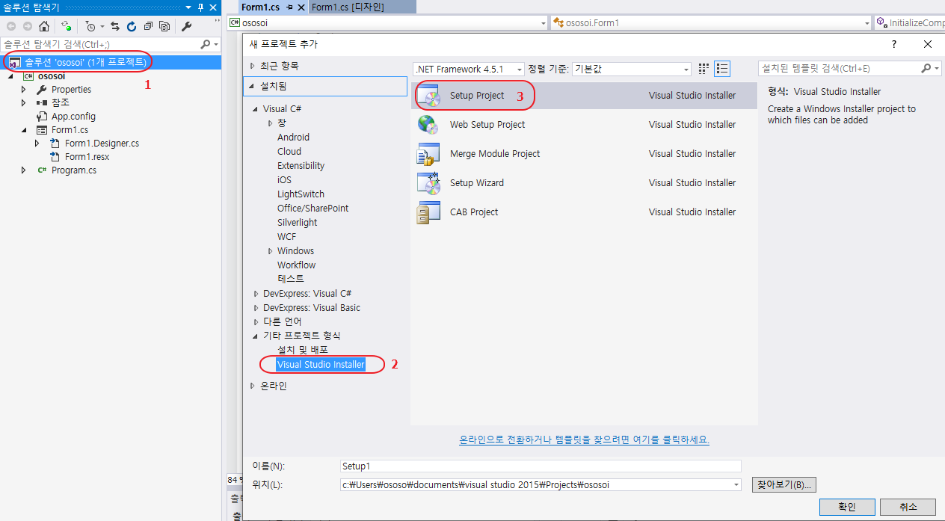Open the ososoi class dropdown in editor
Screen dimensions: 945x521
543,23
